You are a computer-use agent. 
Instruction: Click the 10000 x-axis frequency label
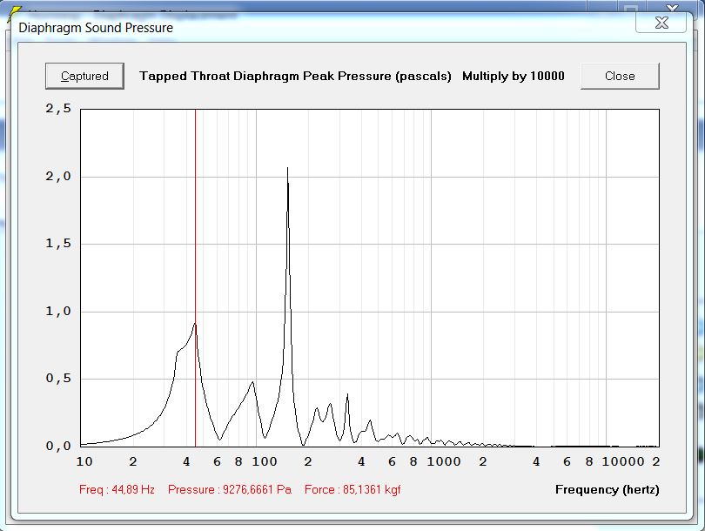tap(623, 461)
